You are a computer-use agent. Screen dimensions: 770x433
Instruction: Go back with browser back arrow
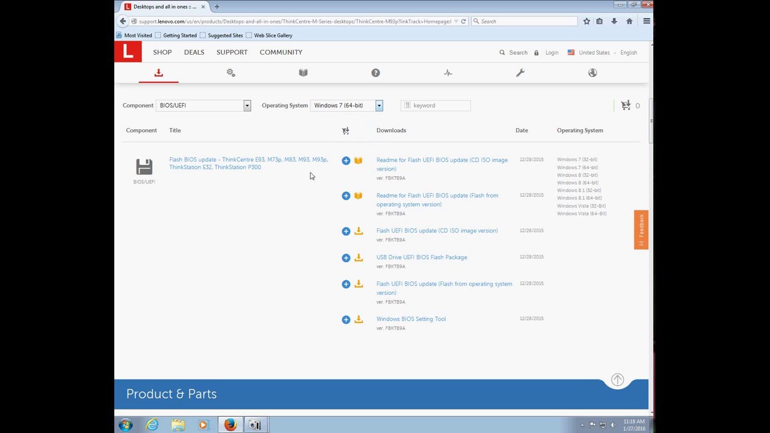[x=123, y=21]
